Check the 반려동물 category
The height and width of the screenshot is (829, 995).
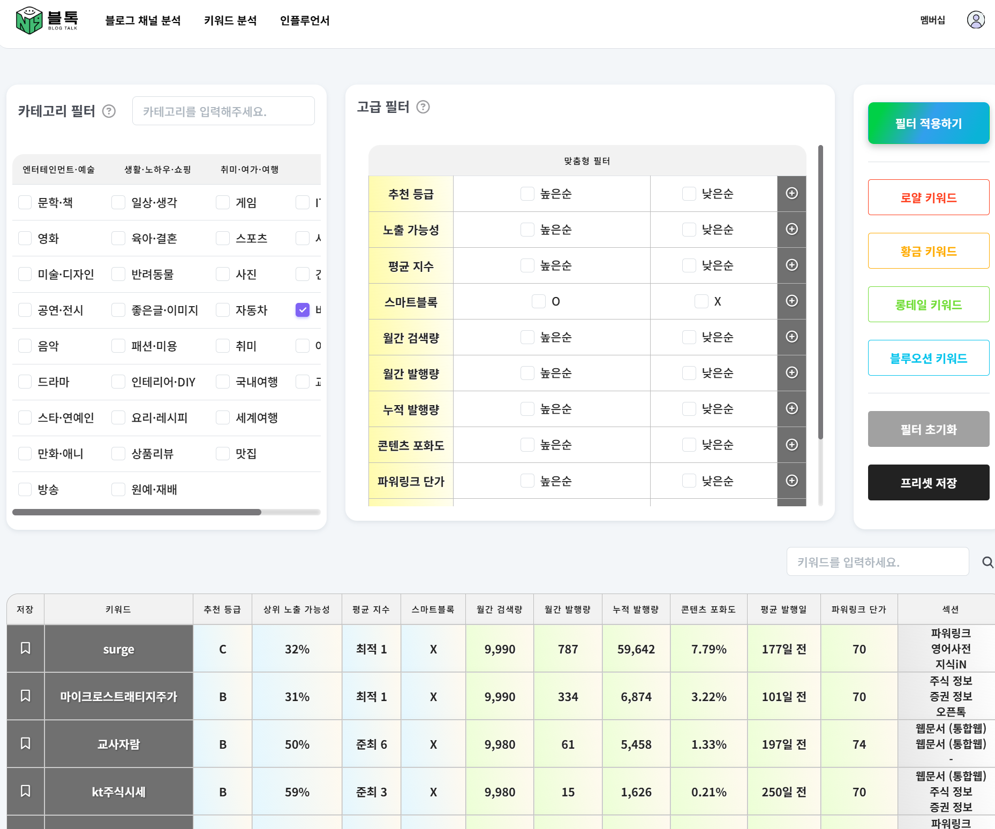pyautogui.click(x=118, y=274)
